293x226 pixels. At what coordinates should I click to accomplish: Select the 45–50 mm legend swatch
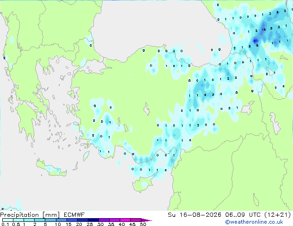pos(136,220)
